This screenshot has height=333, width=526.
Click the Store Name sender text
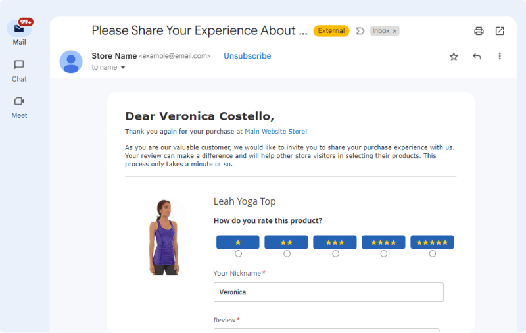coord(114,56)
